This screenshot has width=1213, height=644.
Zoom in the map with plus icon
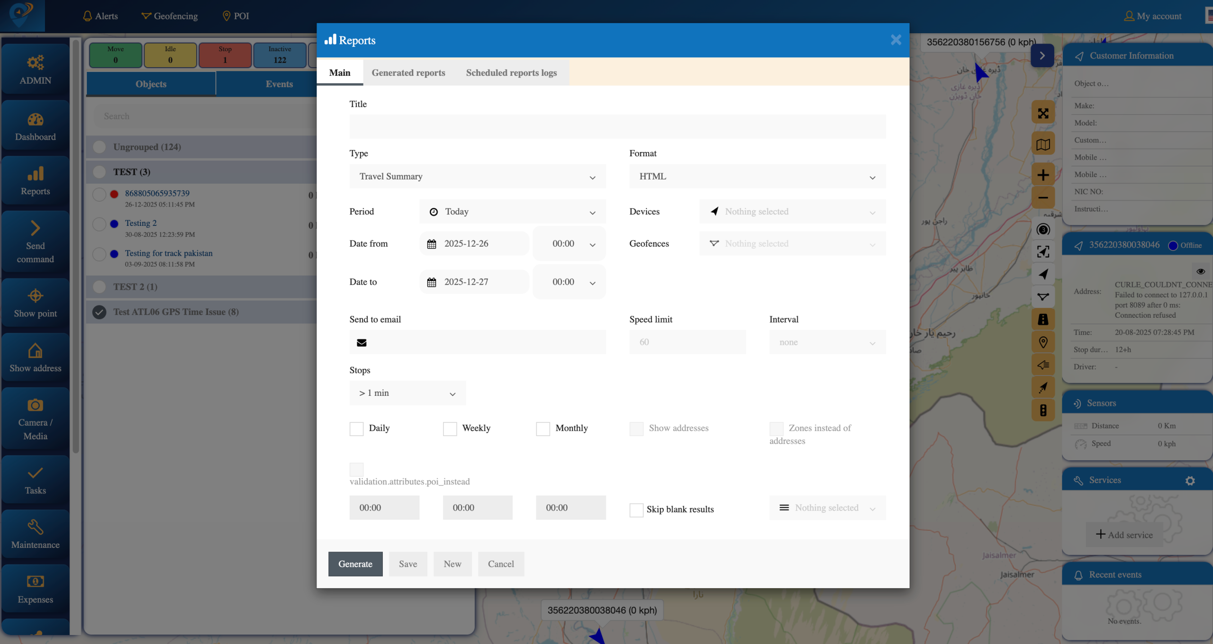click(x=1043, y=175)
